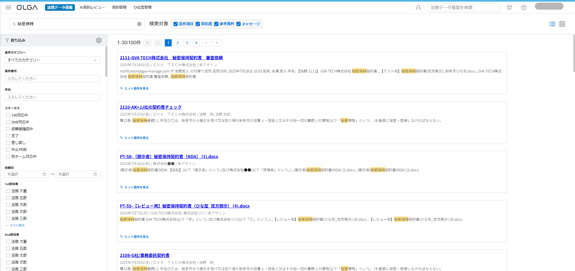575x271 pixels.
Task: Click the 絞り込み funnel icon
Action: tap(7, 40)
